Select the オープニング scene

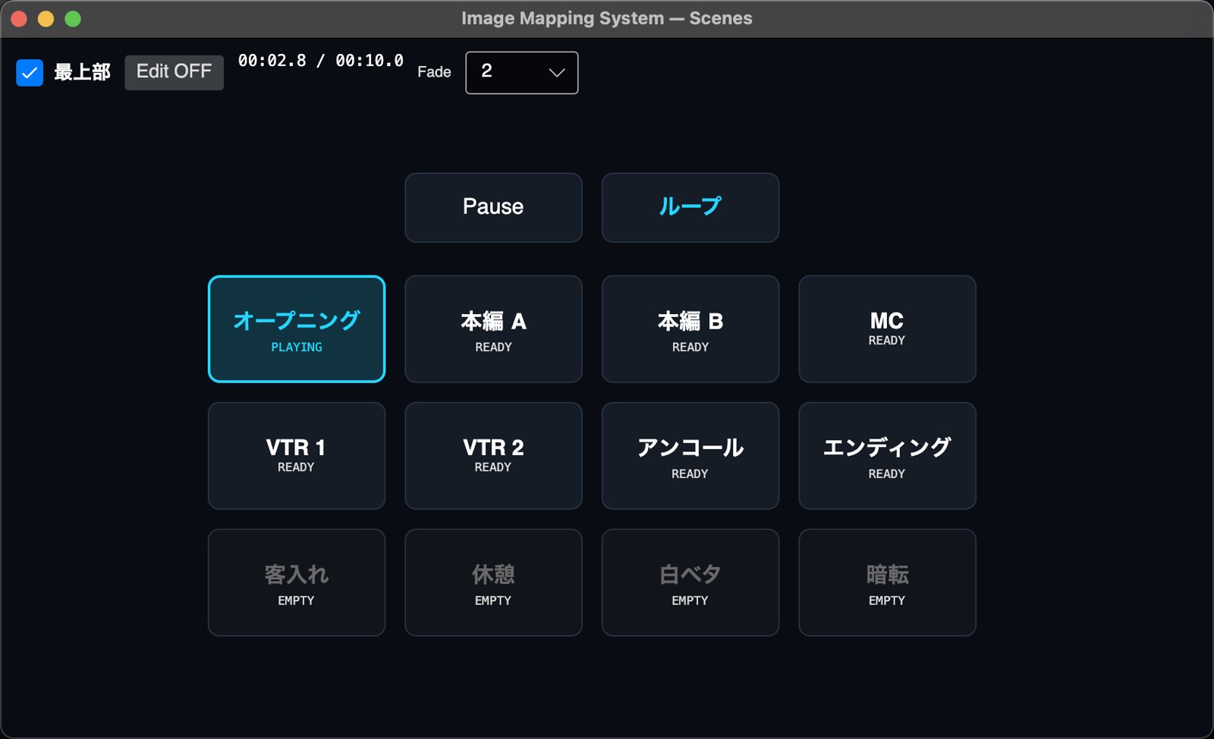click(297, 329)
